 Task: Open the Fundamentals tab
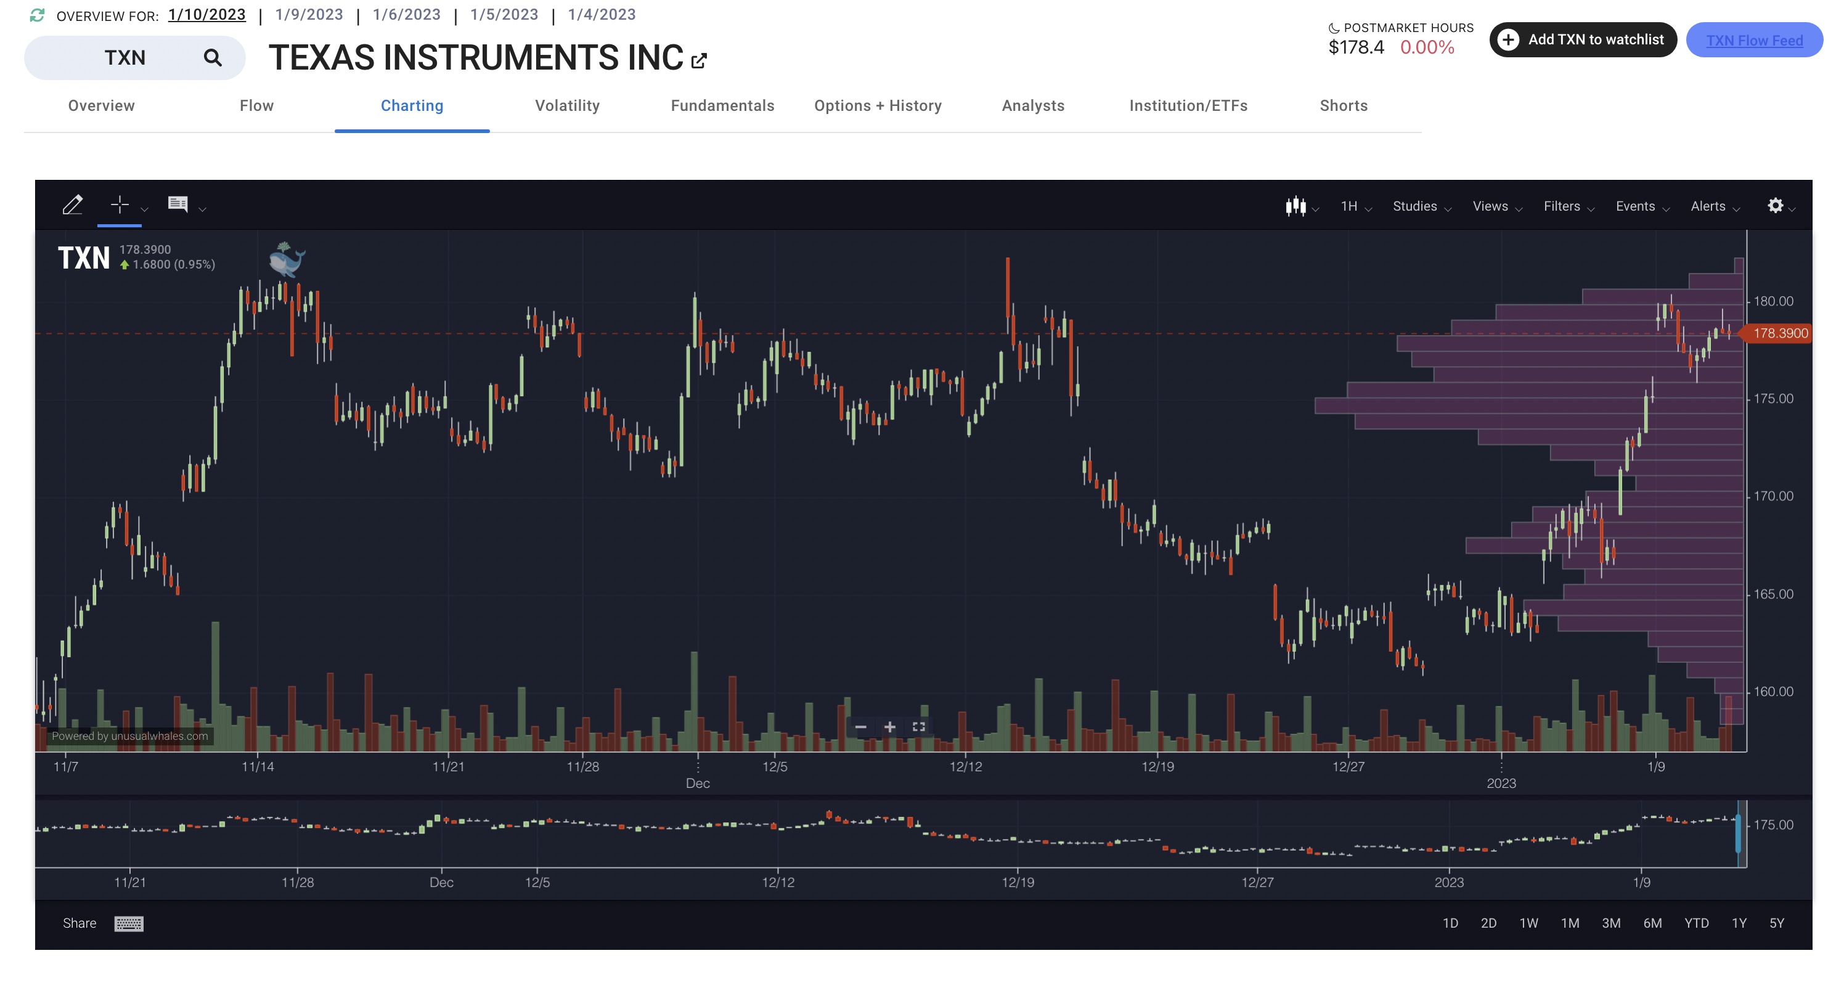coord(723,106)
